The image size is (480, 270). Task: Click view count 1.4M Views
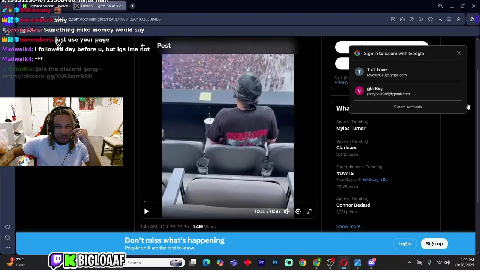point(204,227)
